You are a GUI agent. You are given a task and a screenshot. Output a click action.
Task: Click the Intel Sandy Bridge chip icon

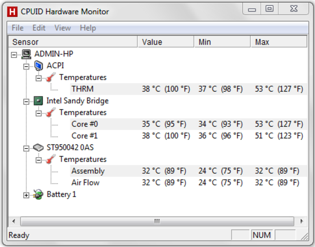[38, 101]
